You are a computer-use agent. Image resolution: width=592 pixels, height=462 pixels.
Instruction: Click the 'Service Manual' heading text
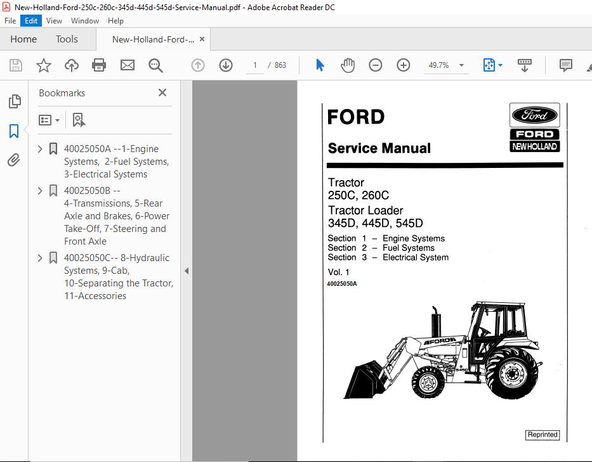point(379,148)
